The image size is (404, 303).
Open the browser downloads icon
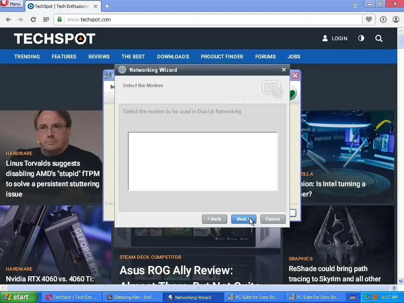(383, 20)
